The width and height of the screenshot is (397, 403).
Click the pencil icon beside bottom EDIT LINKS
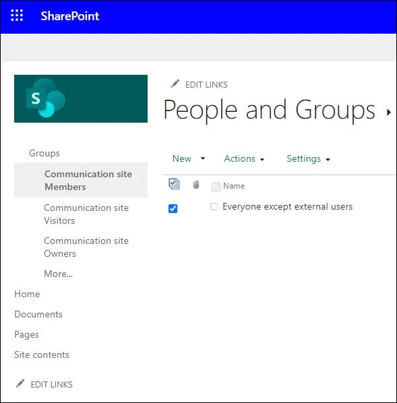click(x=20, y=383)
